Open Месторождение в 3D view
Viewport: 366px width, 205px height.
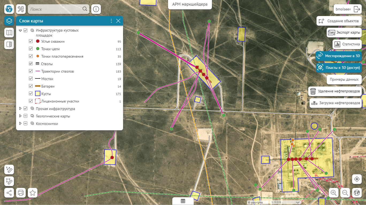tap(339, 56)
